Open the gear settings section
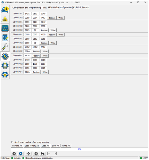149x160 pixels. pos(5,65)
